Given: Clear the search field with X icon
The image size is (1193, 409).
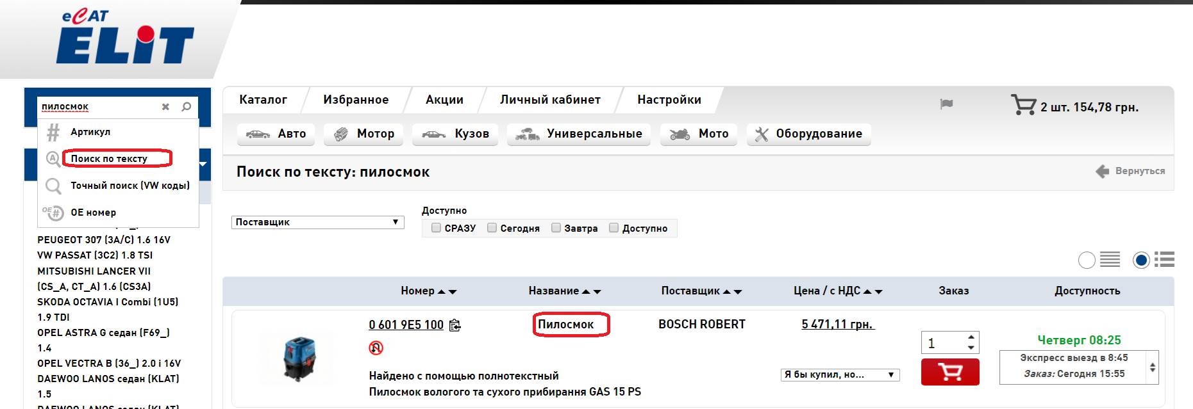Looking at the screenshot, I should (165, 107).
